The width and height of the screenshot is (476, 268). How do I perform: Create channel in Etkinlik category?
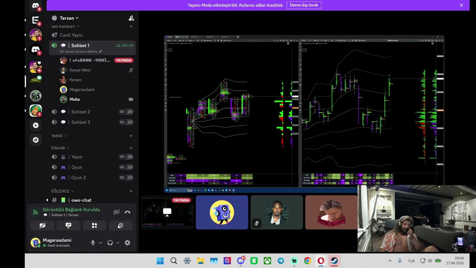(131, 148)
